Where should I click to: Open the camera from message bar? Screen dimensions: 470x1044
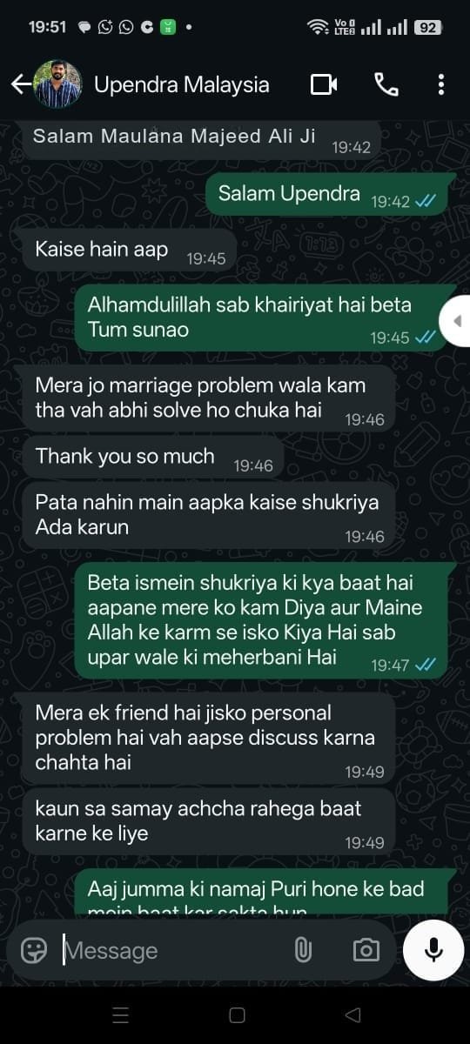(x=366, y=950)
